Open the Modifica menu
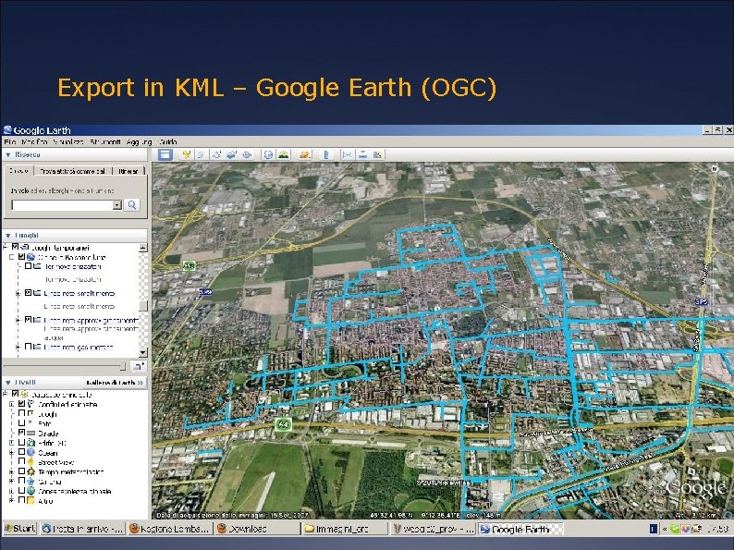The image size is (734, 550). click(x=34, y=141)
